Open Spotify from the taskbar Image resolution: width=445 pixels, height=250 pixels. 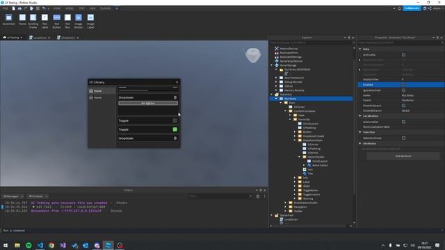coord(29,245)
